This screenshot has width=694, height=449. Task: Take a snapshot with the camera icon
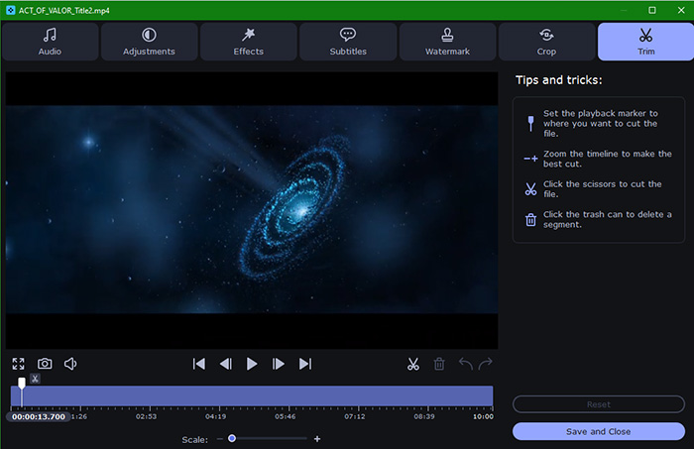coord(45,364)
